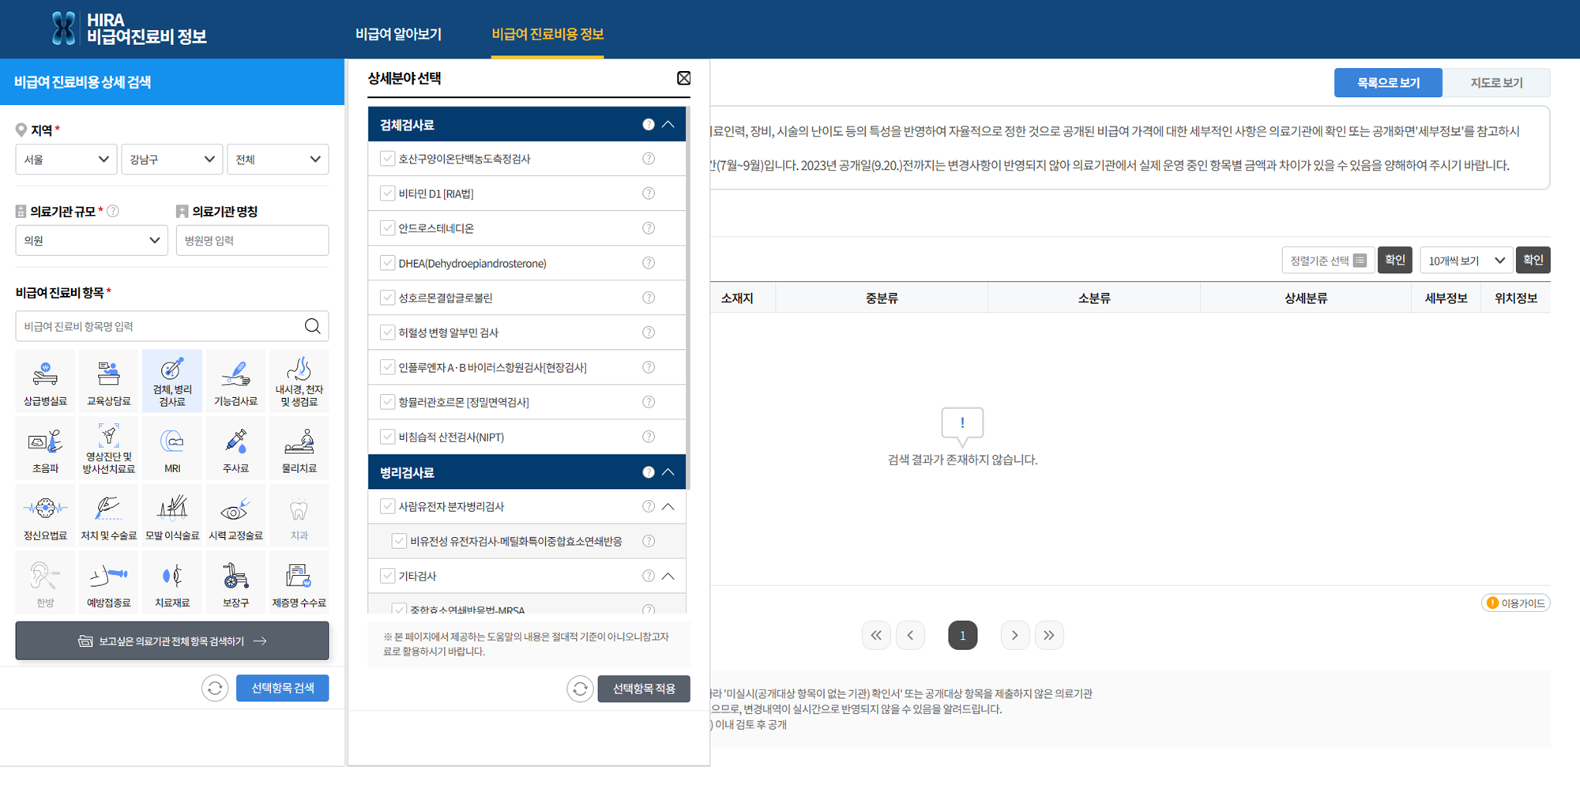This screenshot has height=789, width=1580.
Task: Select the 치과 dental category icon
Action: point(299,515)
